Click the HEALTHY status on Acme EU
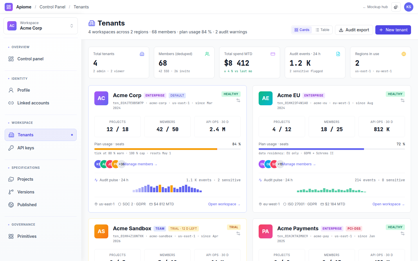418x261 pixels. 395,94
